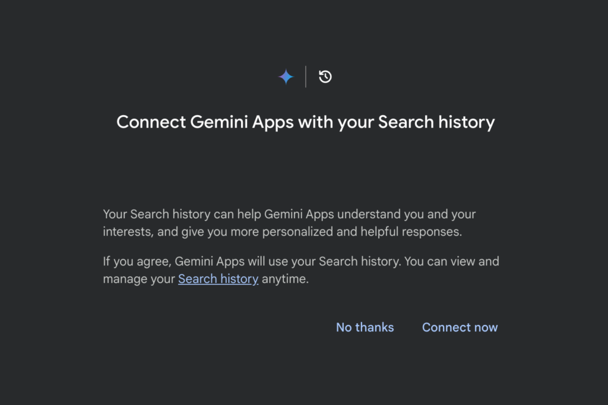
Task: Click the vertical divider between the two icons
Action: (x=306, y=76)
